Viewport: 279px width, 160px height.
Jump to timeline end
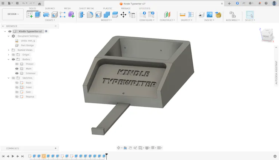coord(22,156)
